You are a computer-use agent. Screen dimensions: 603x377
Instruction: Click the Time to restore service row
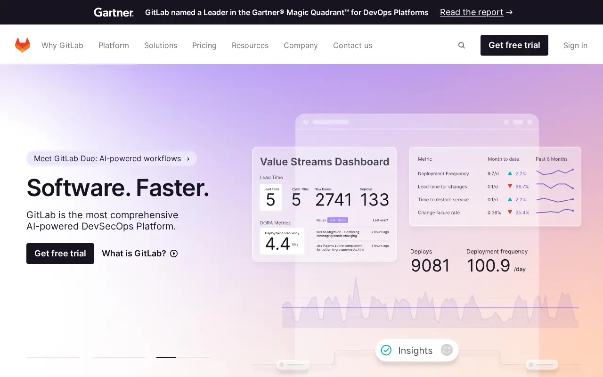[x=496, y=199]
